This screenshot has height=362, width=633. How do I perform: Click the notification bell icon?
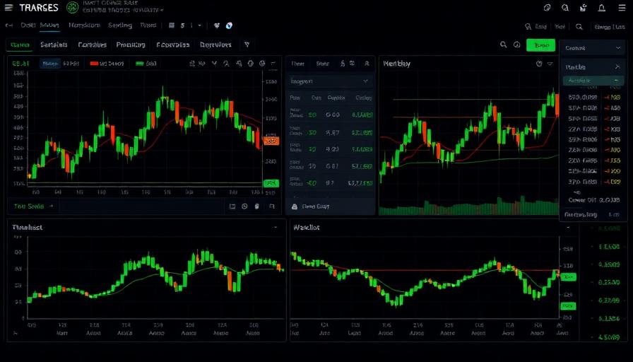point(602,8)
